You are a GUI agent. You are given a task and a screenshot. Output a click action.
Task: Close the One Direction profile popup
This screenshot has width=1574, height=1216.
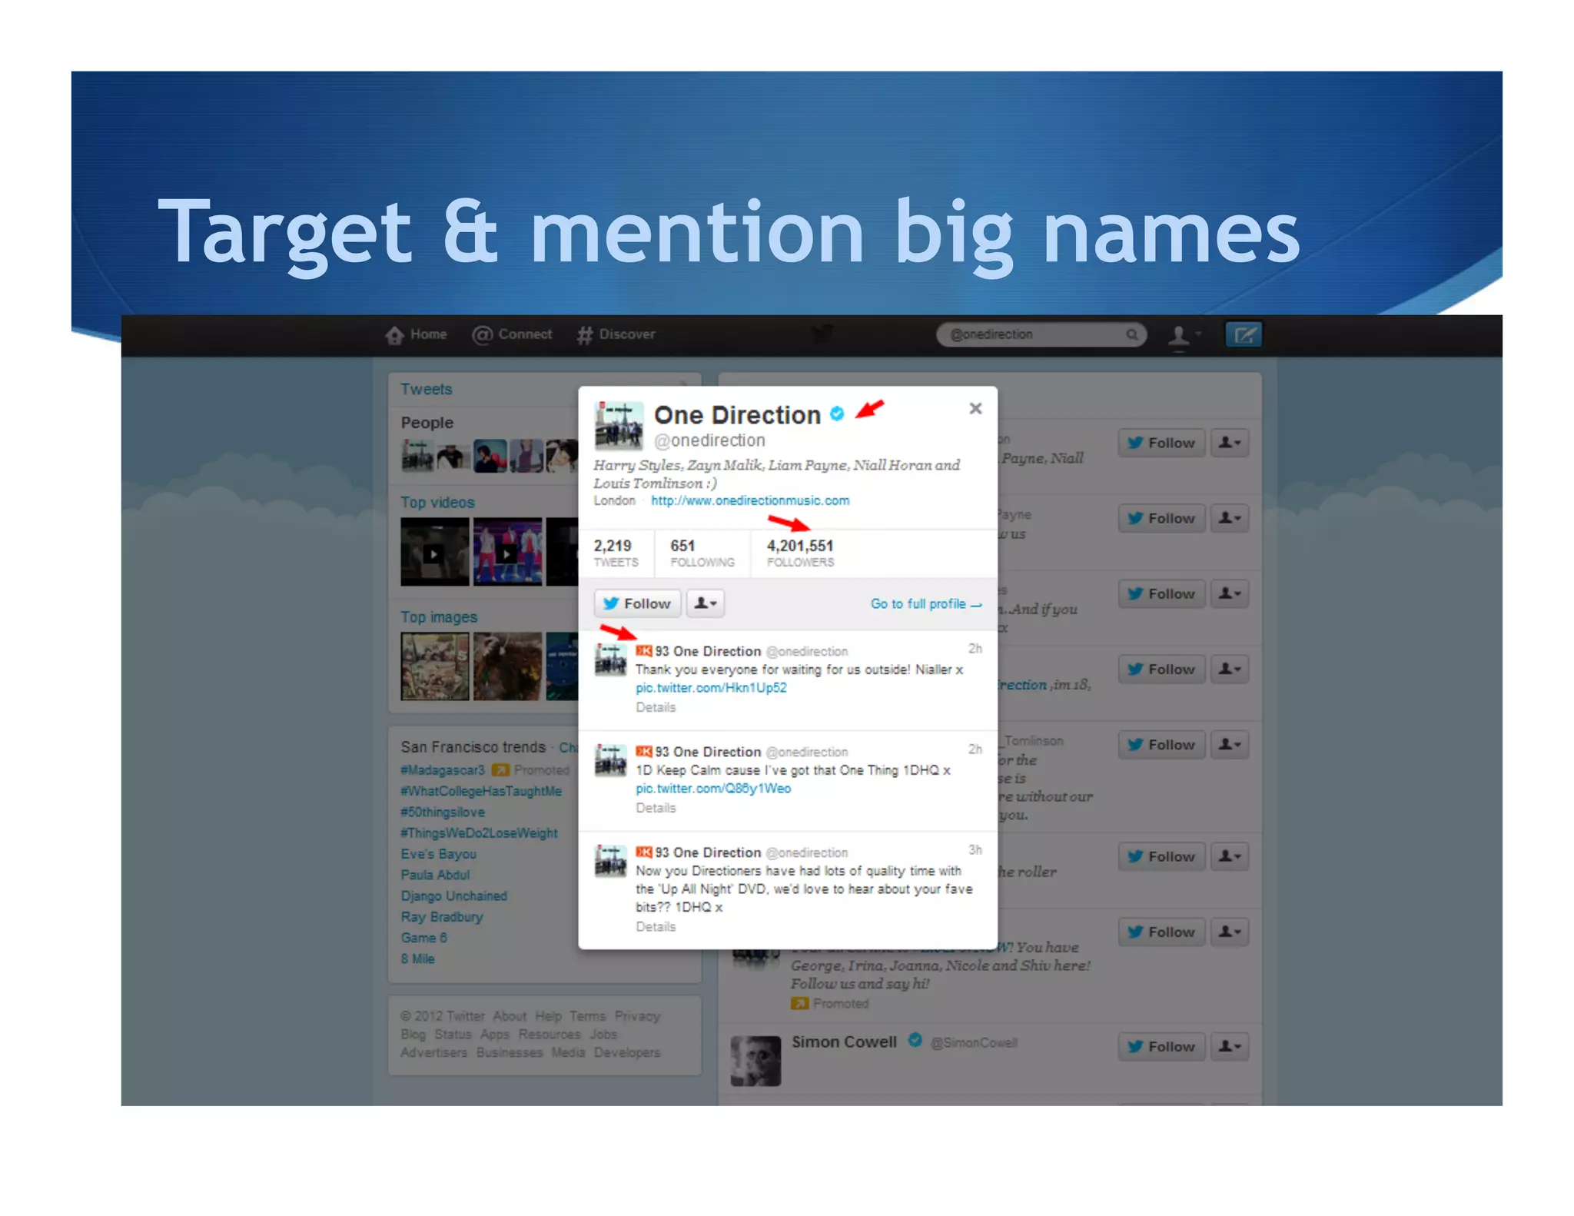[x=975, y=408]
